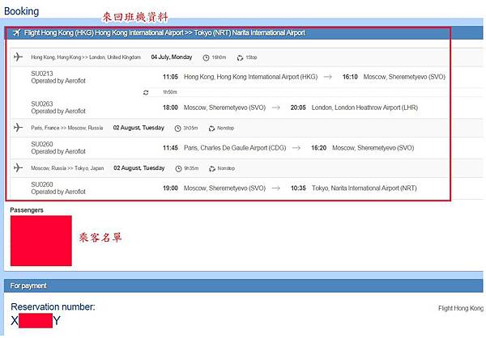486x338 pixels.
Task: Click Moscow, Sheremetyevo (SVO) arrival at 16:10
Action: coord(404,77)
